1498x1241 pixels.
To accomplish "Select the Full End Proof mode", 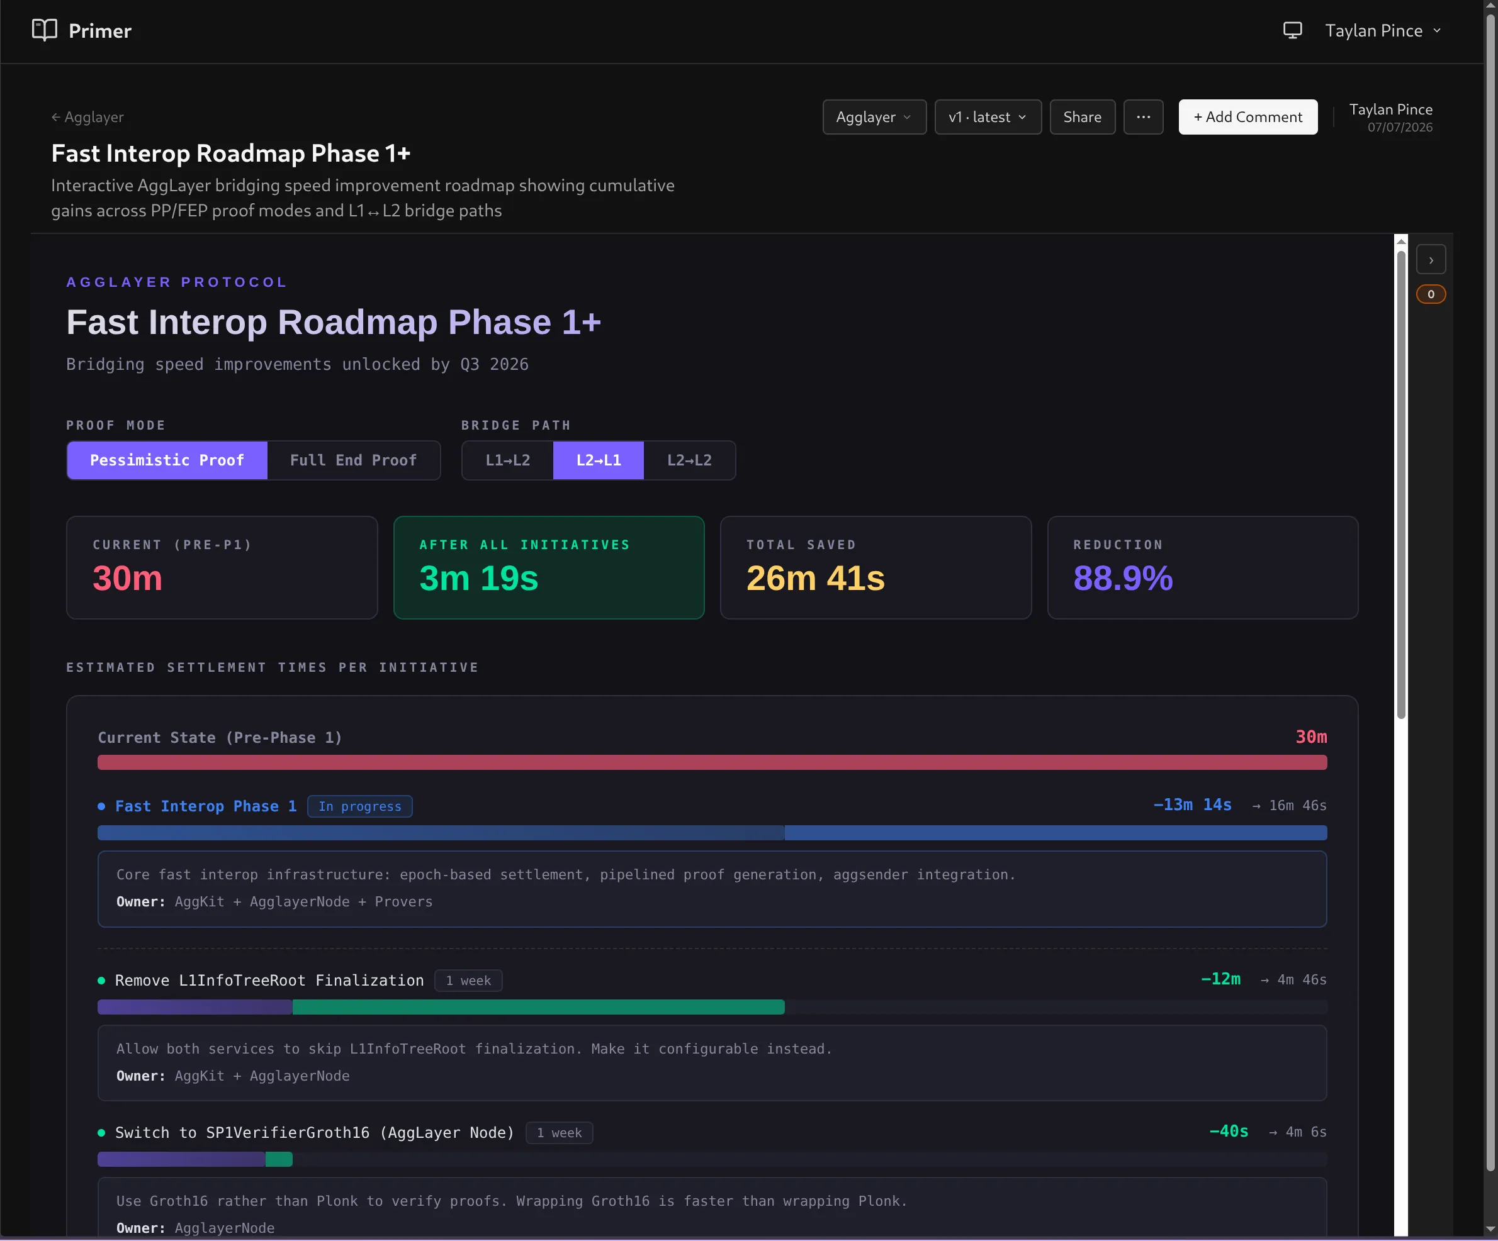I will (353, 460).
